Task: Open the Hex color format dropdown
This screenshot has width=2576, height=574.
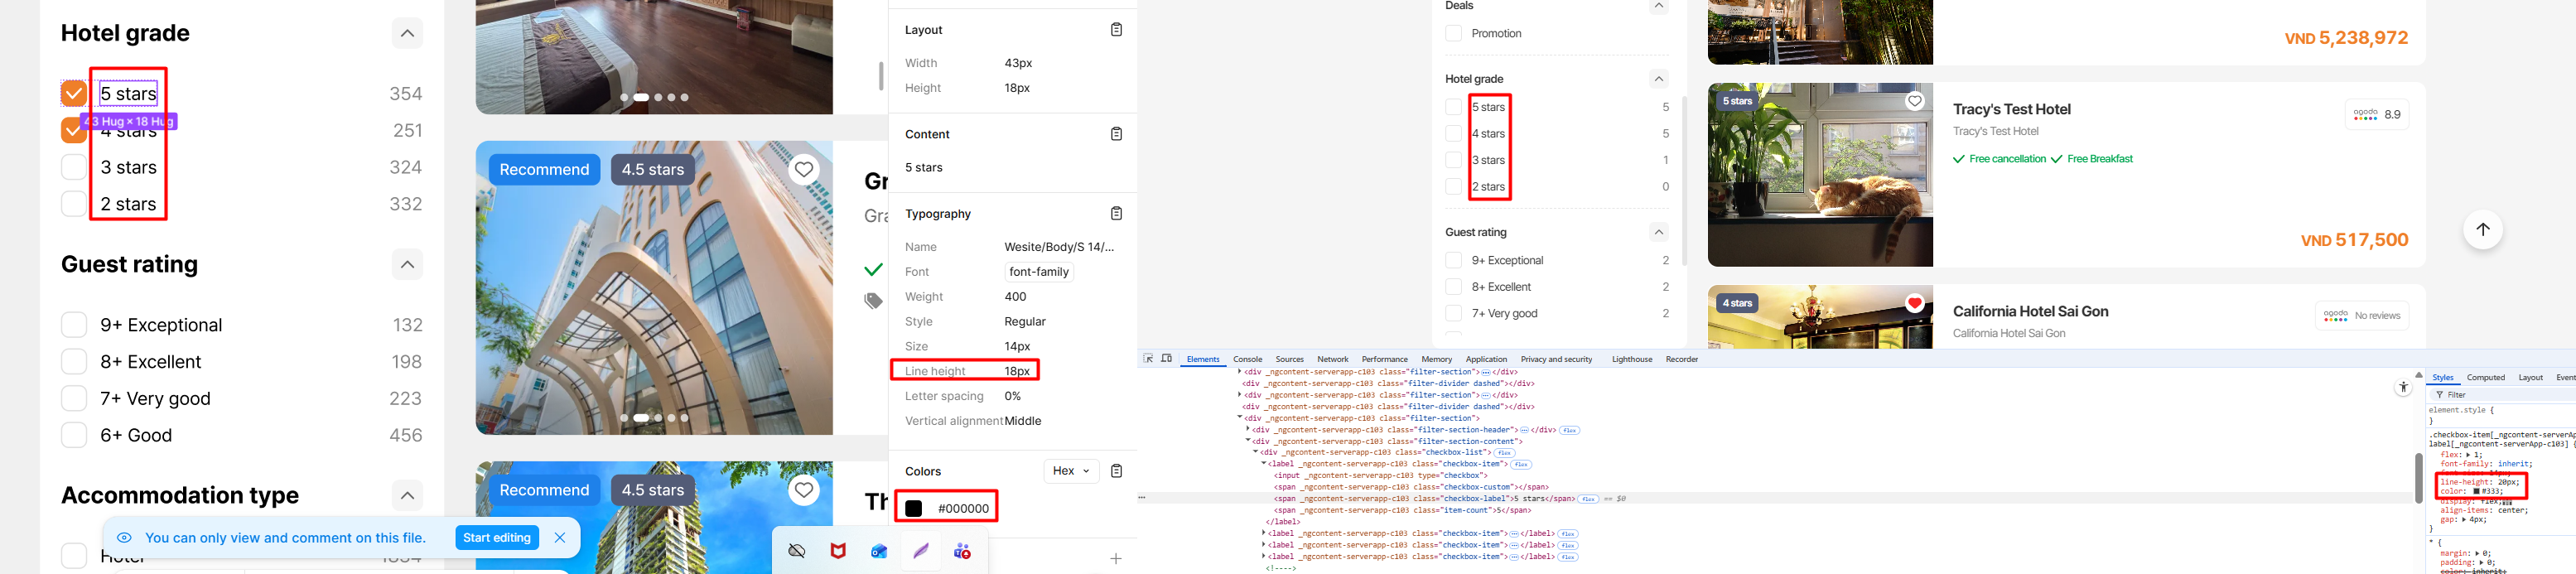Action: (1071, 471)
